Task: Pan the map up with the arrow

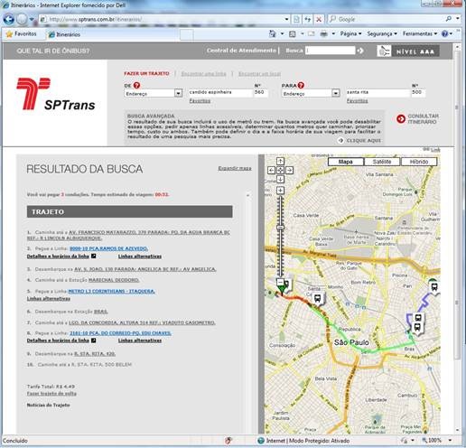Action: pyautogui.click(x=280, y=162)
